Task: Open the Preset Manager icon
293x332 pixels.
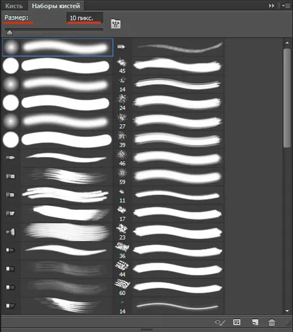Action: coord(236,322)
